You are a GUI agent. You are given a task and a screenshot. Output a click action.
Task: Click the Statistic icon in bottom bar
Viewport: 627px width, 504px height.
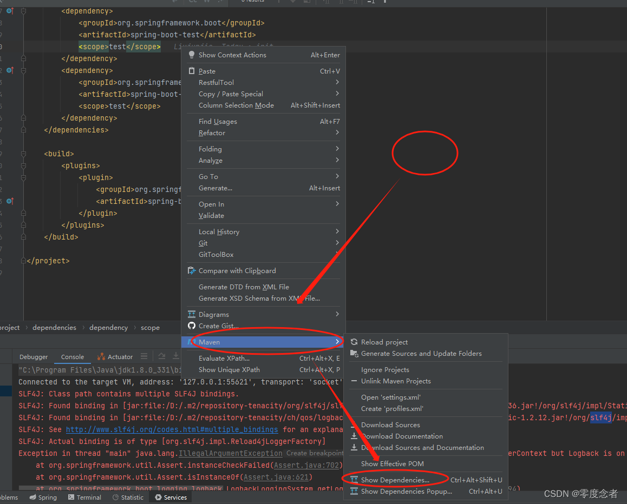coord(115,497)
